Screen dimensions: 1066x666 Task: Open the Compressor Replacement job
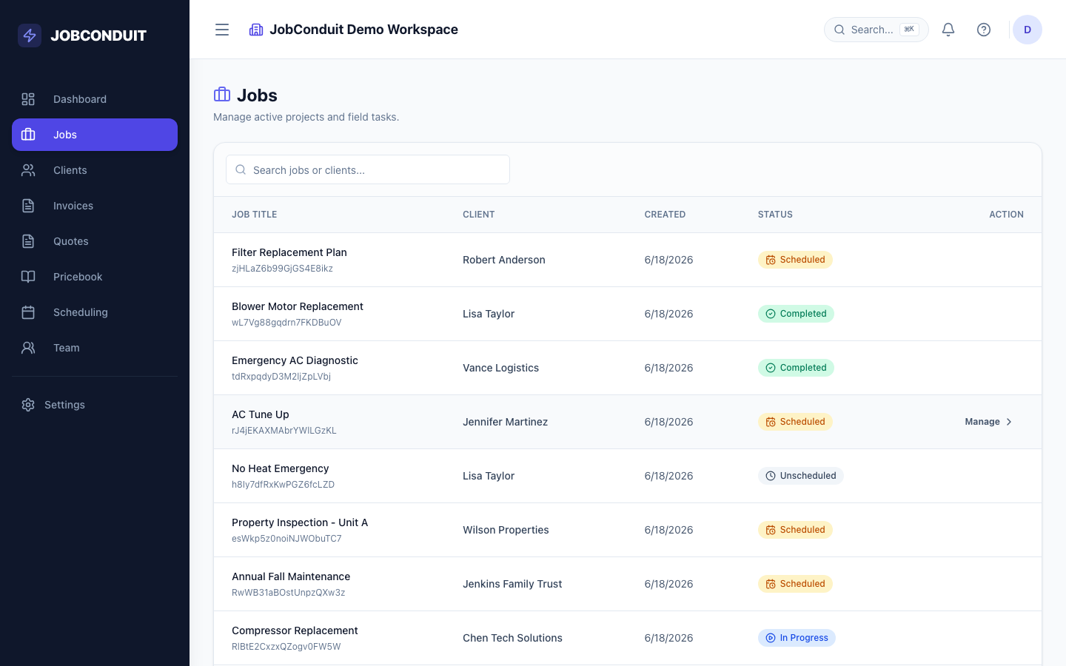coord(295,630)
